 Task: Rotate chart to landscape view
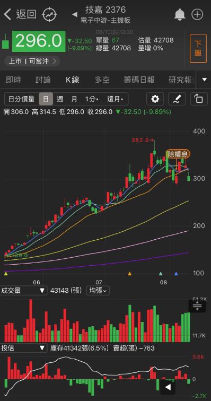point(199,99)
